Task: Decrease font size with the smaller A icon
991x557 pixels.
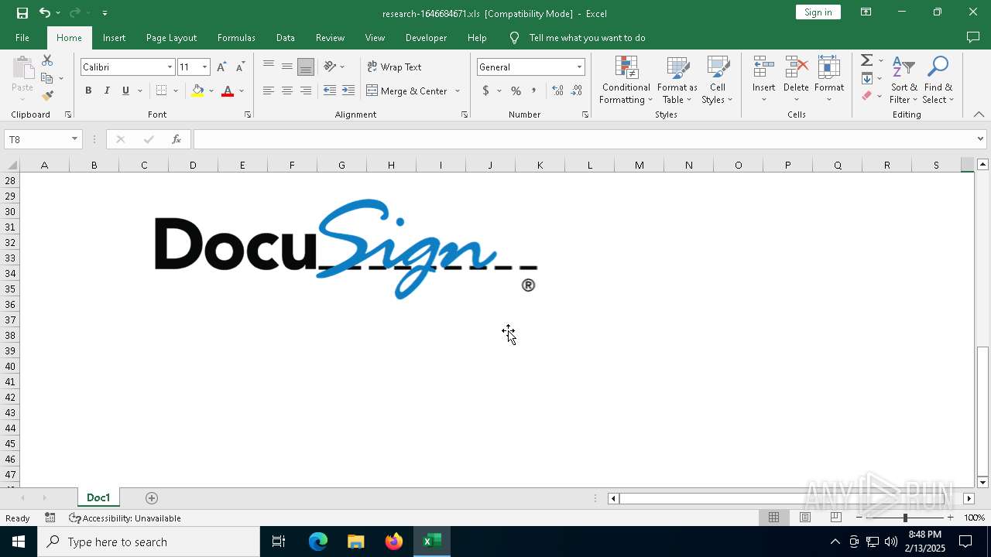Action: pyautogui.click(x=240, y=67)
